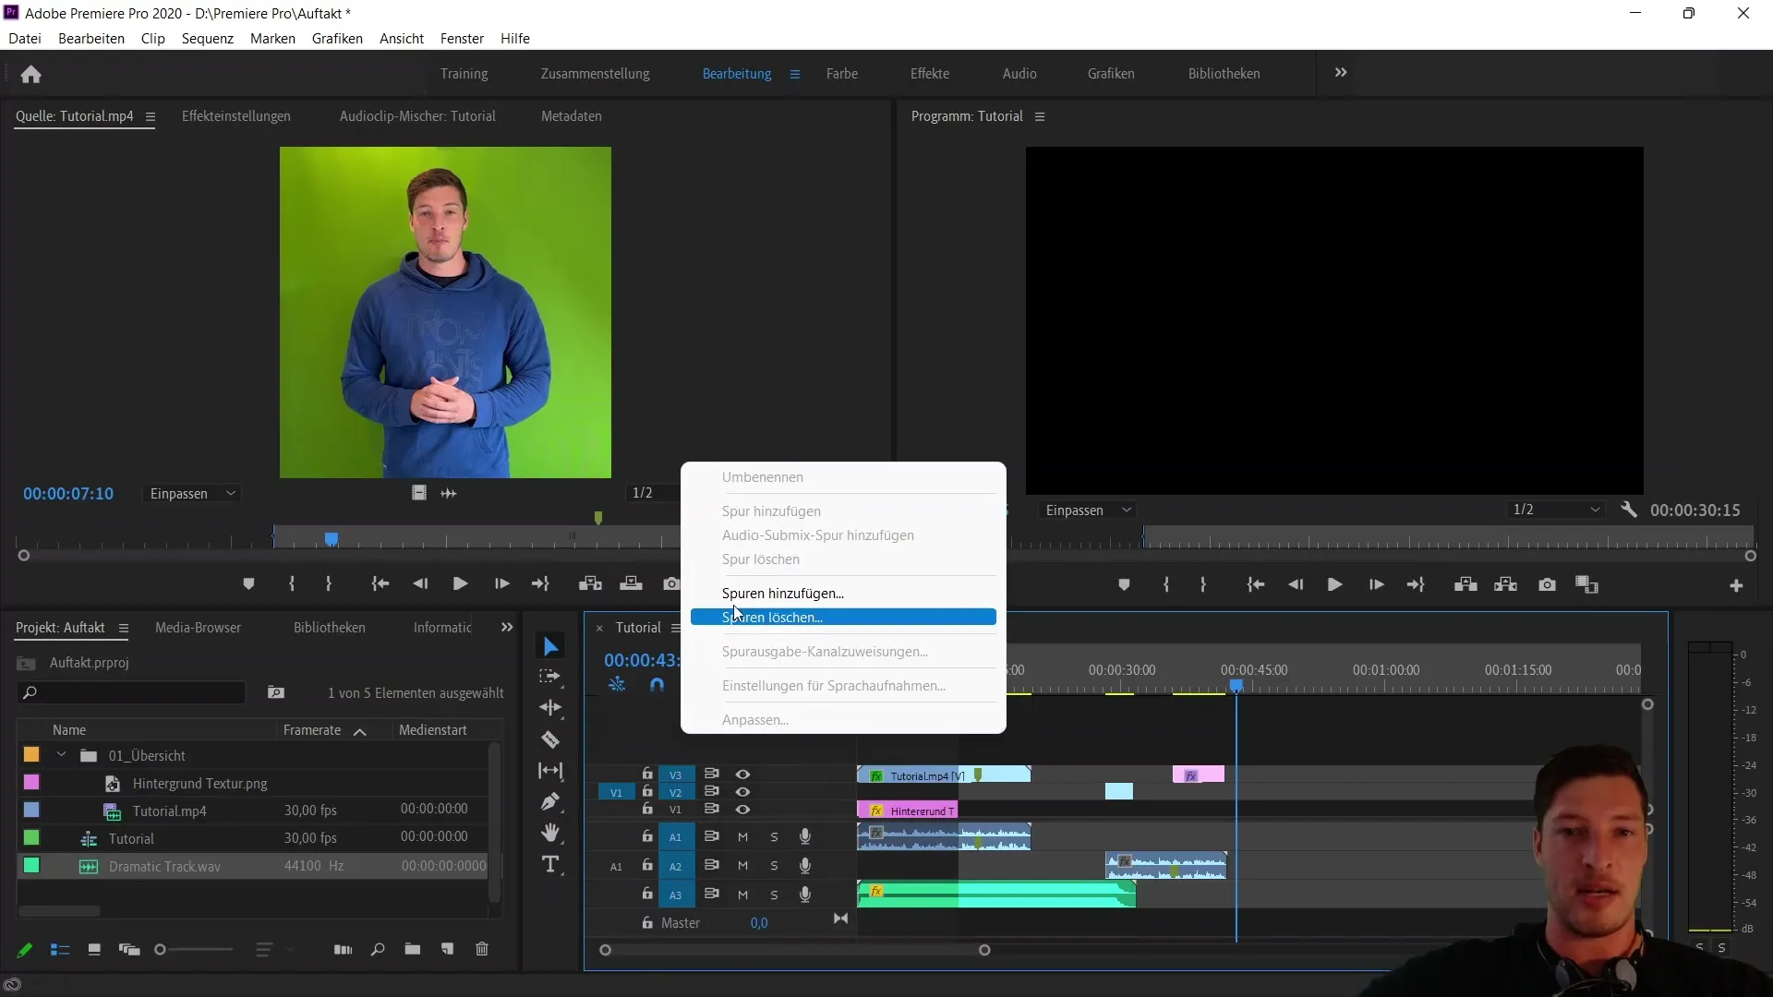Switch to Farbe workspace
This screenshot has width=1773, height=997.
pyautogui.click(x=842, y=74)
